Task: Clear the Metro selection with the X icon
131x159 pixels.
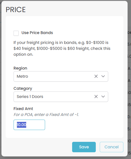Action: [96, 76]
